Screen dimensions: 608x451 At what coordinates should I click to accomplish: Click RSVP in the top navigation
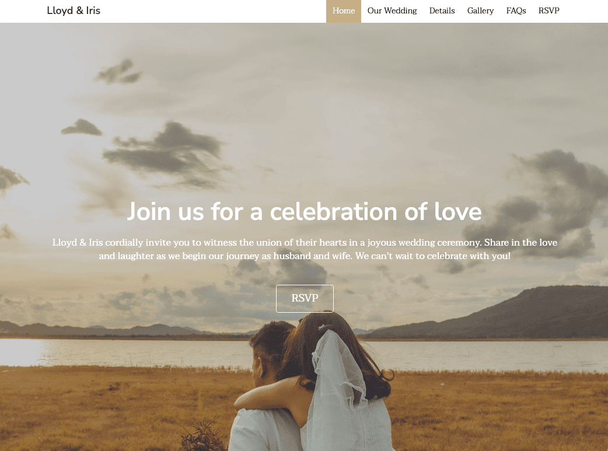(548, 11)
